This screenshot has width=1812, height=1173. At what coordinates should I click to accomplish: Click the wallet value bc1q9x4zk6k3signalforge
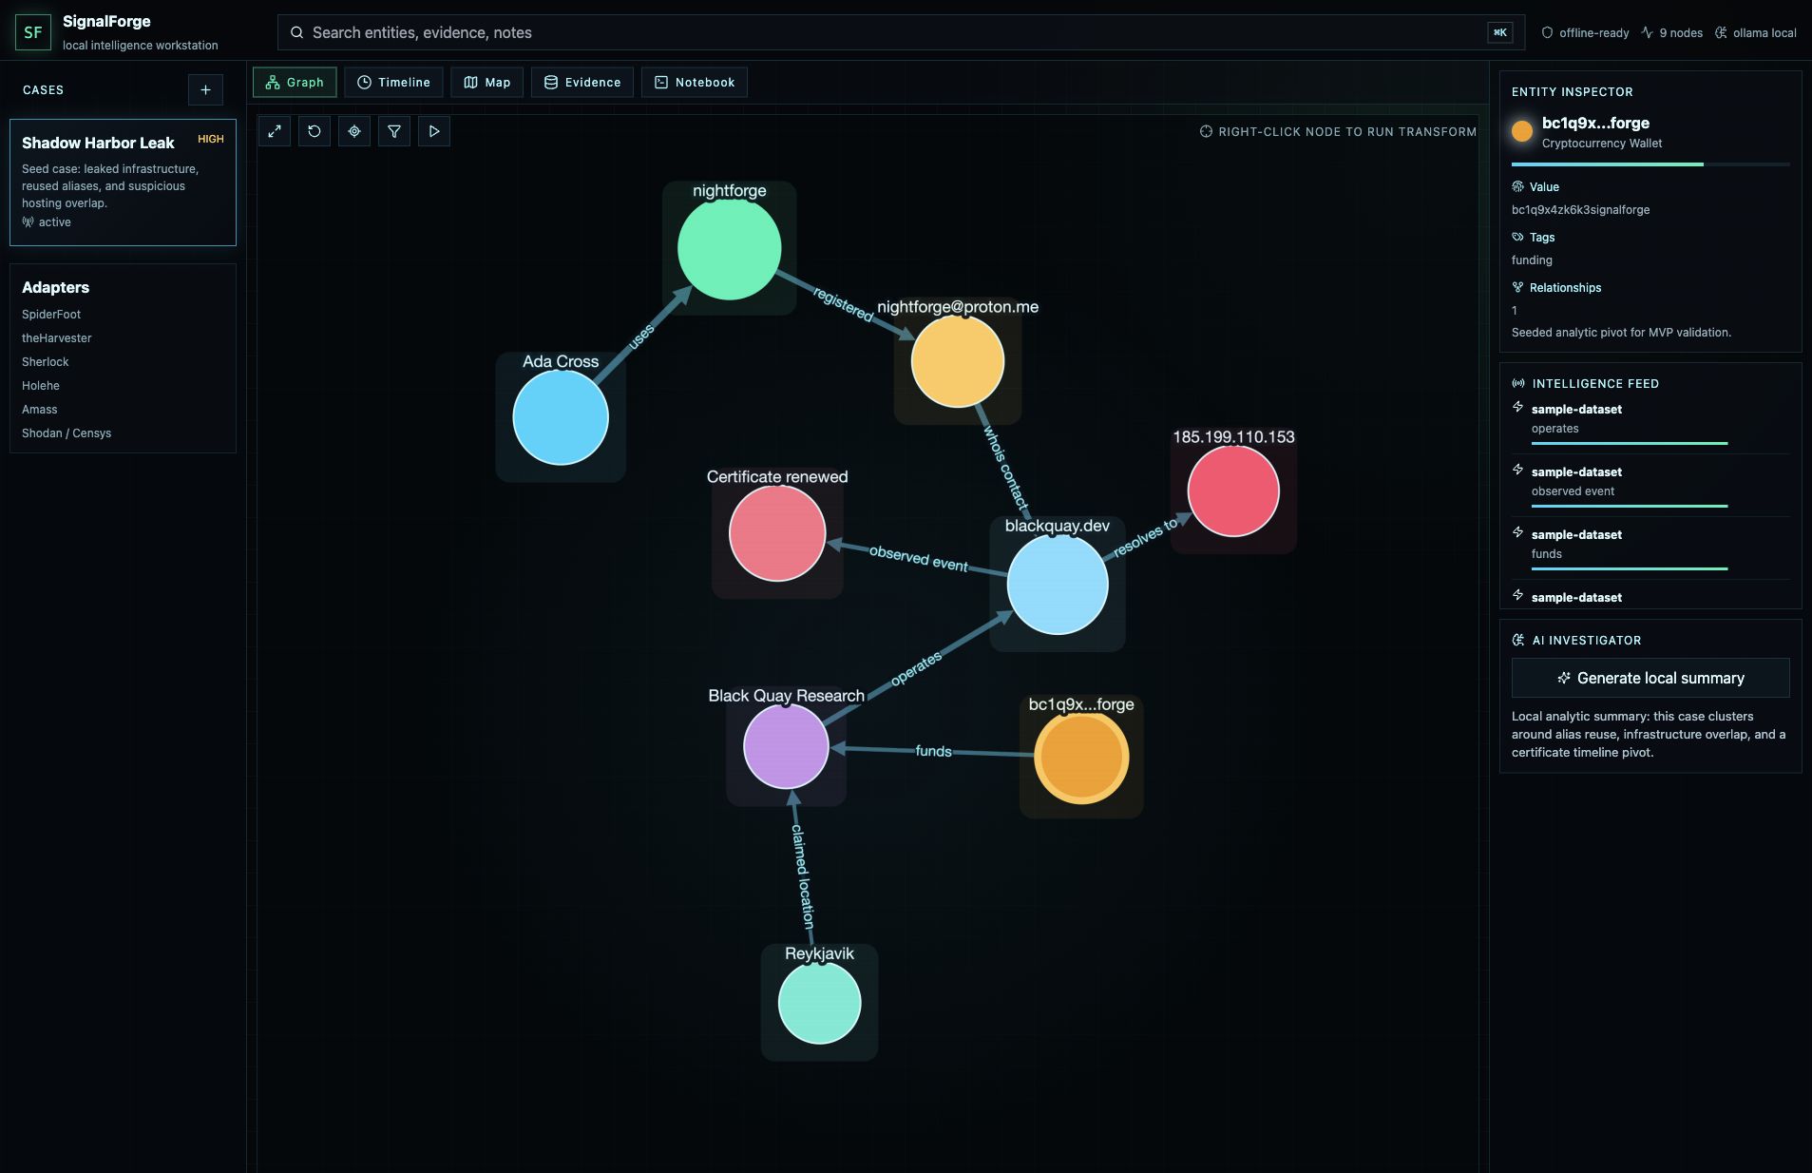(1580, 210)
